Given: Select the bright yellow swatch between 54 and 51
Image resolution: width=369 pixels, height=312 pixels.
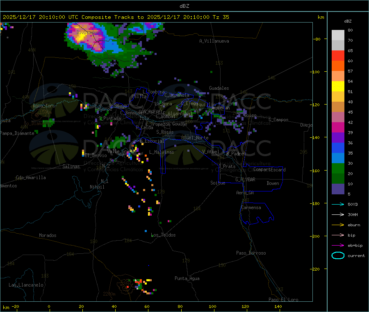Looking at the screenshot, I should coord(338,87).
